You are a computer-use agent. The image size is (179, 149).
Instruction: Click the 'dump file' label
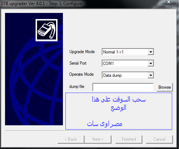(77, 87)
